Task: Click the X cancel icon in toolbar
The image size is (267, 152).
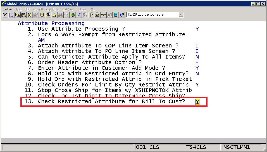Action: point(5,15)
